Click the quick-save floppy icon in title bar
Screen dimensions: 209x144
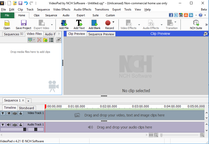[20, 3]
